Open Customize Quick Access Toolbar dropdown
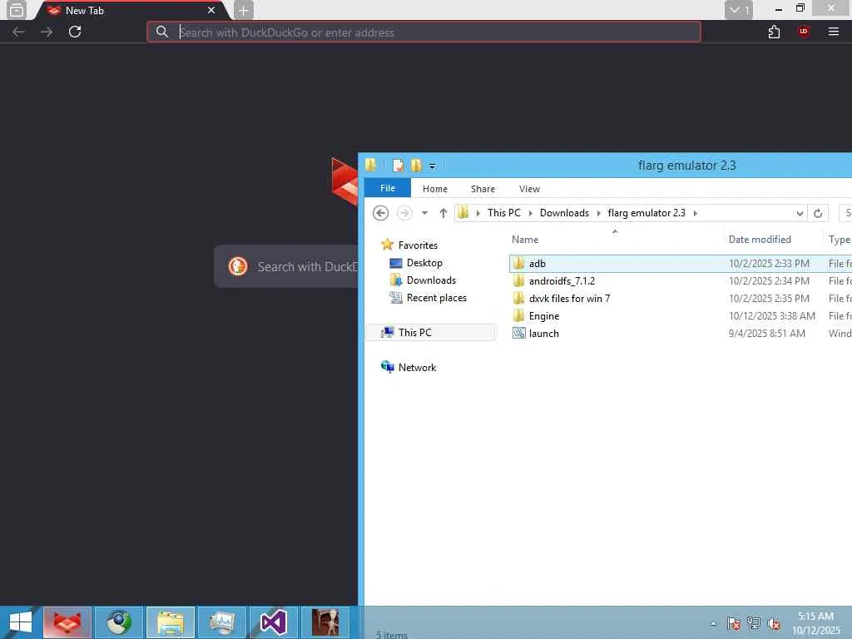The height and width of the screenshot is (639, 852). click(x=432, y=166)
